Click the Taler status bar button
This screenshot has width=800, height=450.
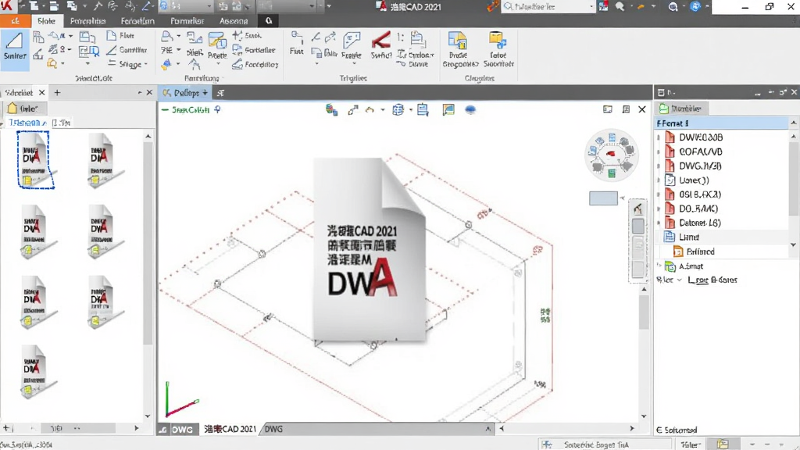point(691,445)
